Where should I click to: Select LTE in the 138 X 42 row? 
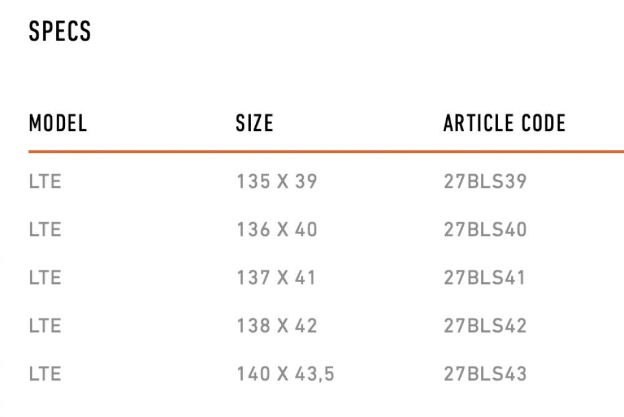(45, 326)
